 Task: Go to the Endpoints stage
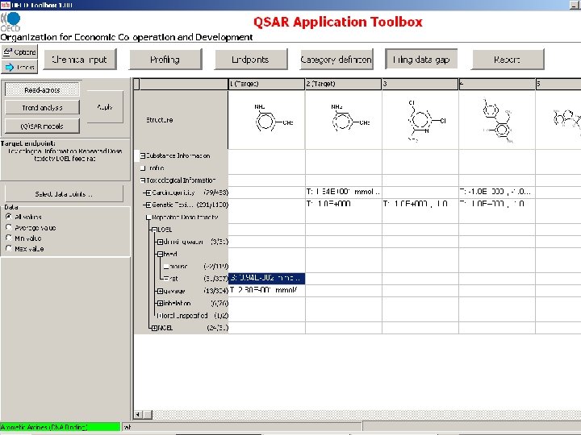251,59
